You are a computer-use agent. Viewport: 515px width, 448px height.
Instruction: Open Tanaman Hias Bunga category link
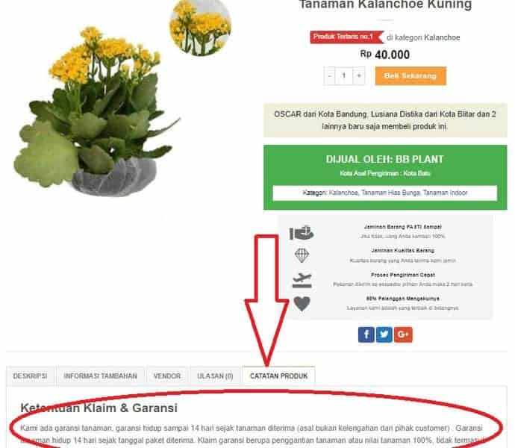[391, 193]
